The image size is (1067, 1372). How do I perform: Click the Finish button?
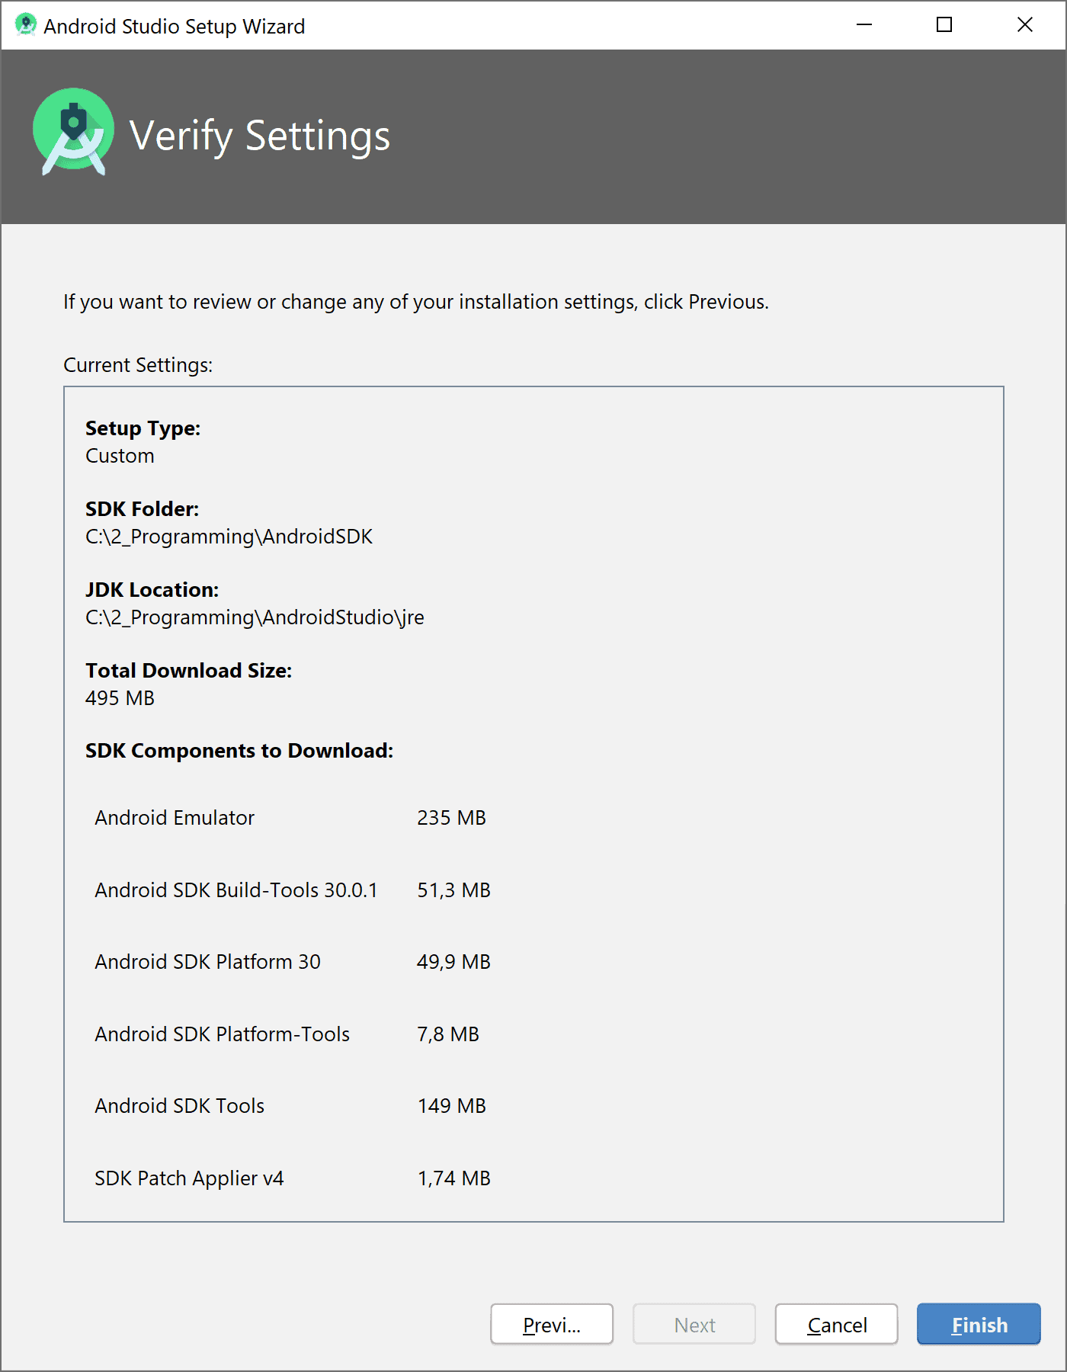pyautogui.click(x=979, y=1325)
